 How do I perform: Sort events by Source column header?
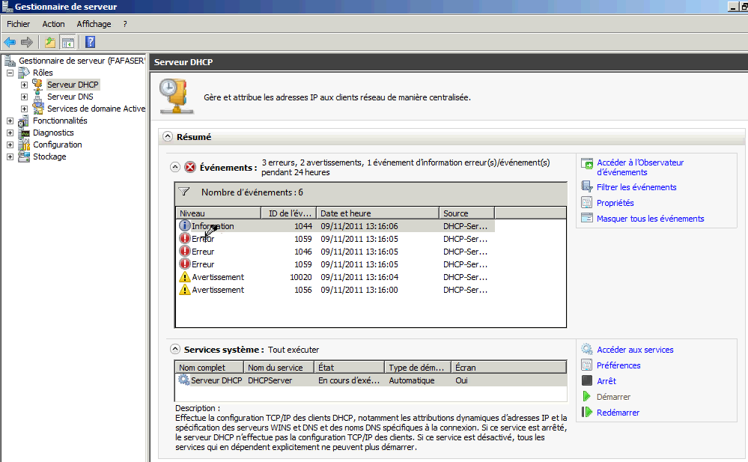click(466, 213)
